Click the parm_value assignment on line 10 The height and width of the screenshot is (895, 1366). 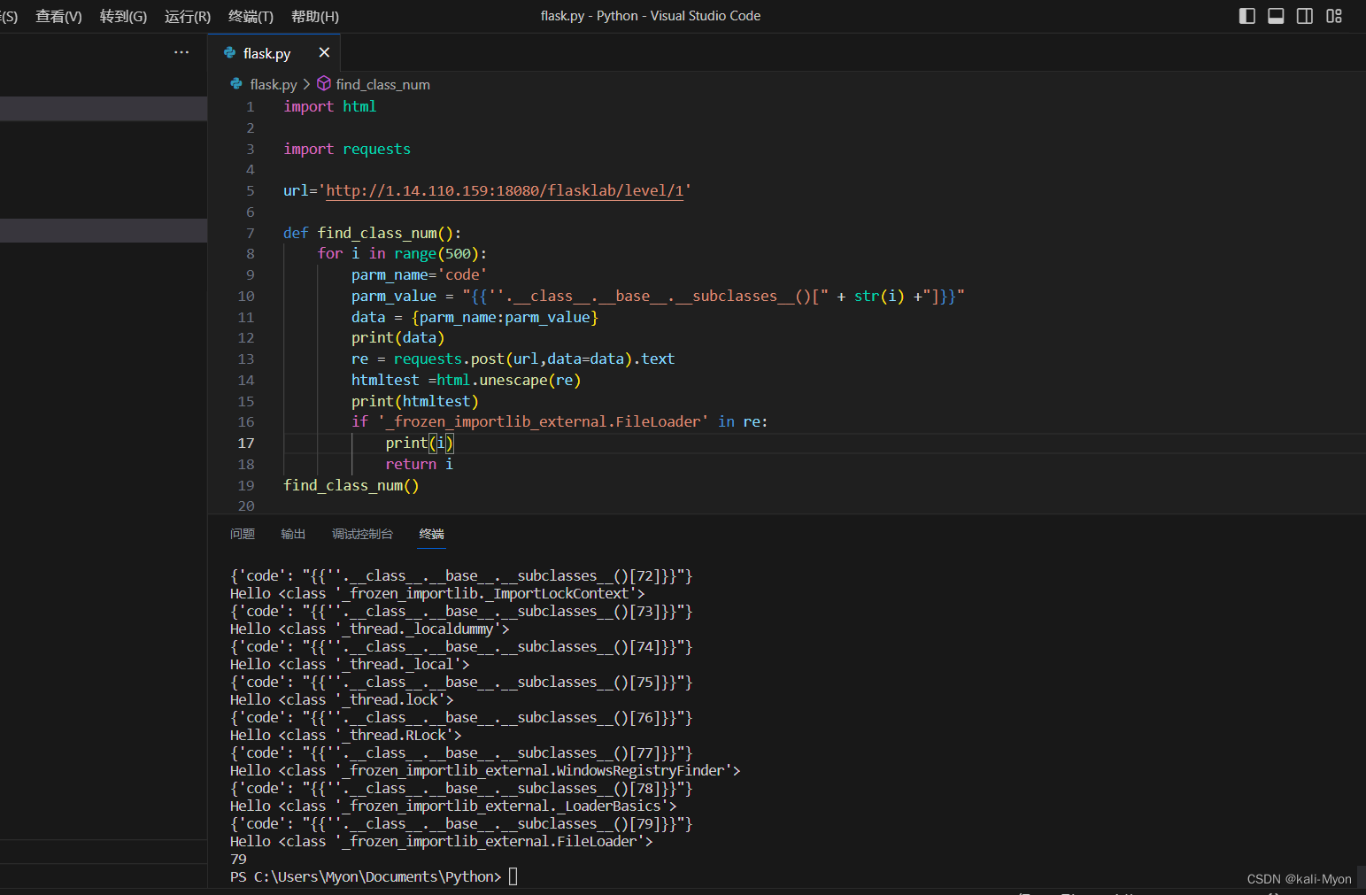[x=658, y=296]
